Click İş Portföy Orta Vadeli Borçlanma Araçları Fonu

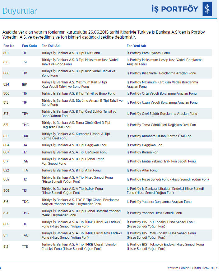click(161, 93)
